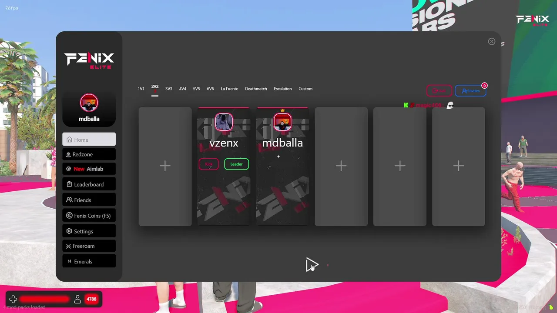Click the health cross icon in HUD
557x313 pixels.
13,299
